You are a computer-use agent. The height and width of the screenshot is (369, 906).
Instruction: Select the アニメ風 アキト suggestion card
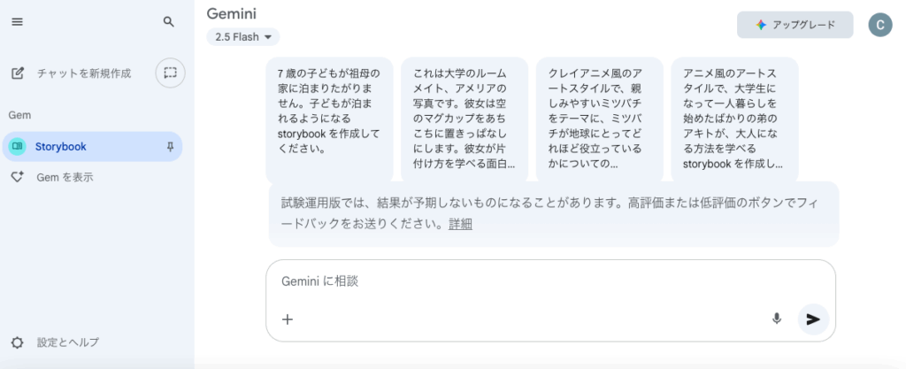pyautogui.click(x=735, y=120)
